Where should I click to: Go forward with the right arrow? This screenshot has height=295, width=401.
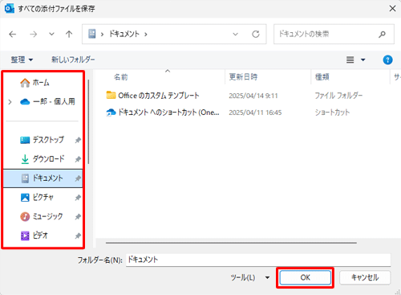tap(34, 34)
